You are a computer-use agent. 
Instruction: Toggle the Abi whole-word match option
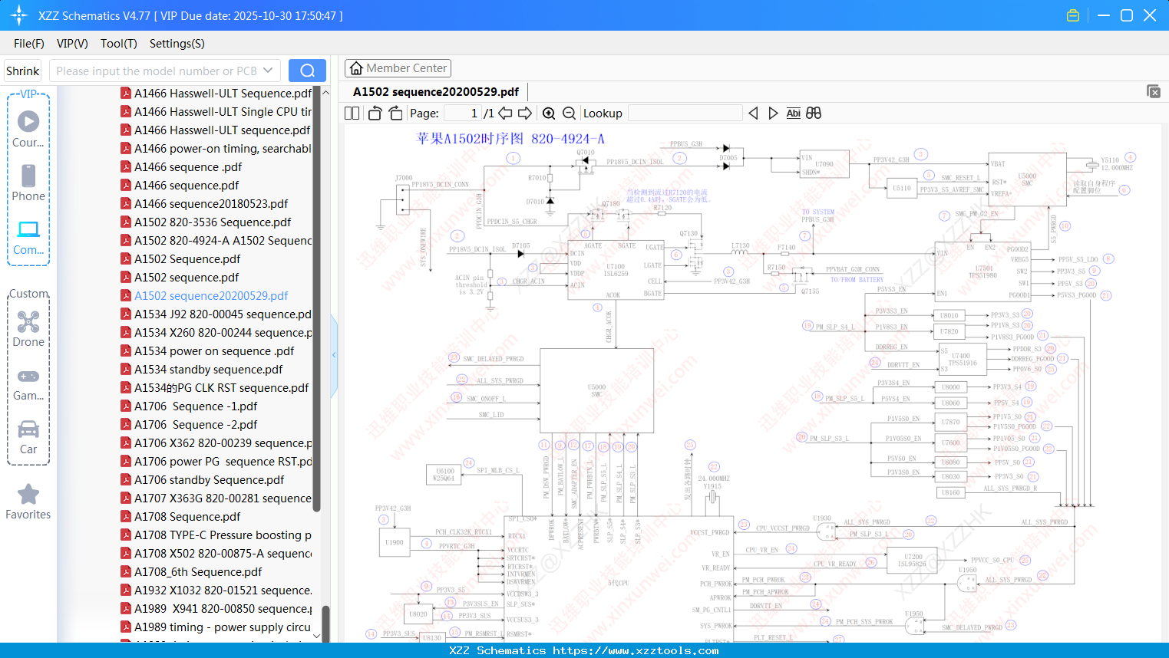point(794,113)
